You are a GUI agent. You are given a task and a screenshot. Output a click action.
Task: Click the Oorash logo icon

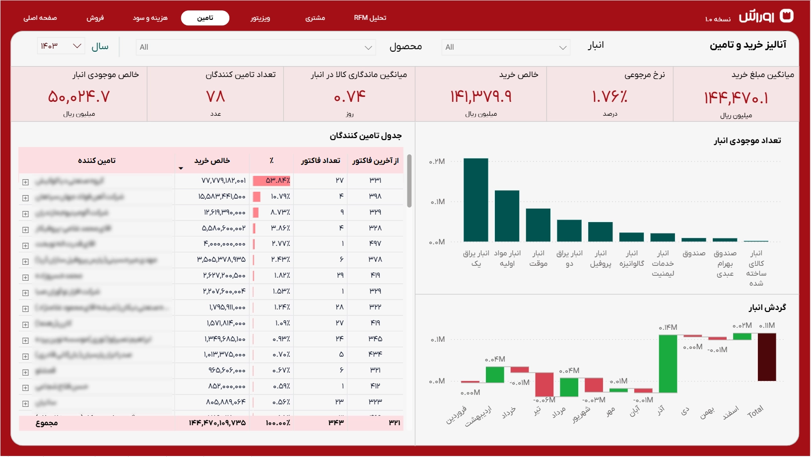tap(787, 16)
